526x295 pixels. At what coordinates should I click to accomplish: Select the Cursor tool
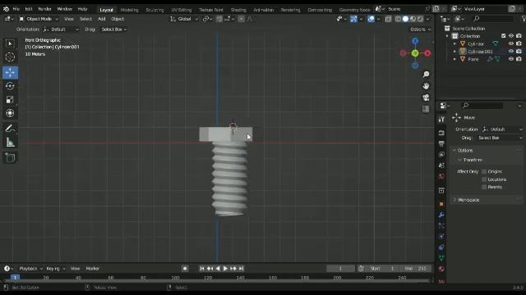pos(10,57)
